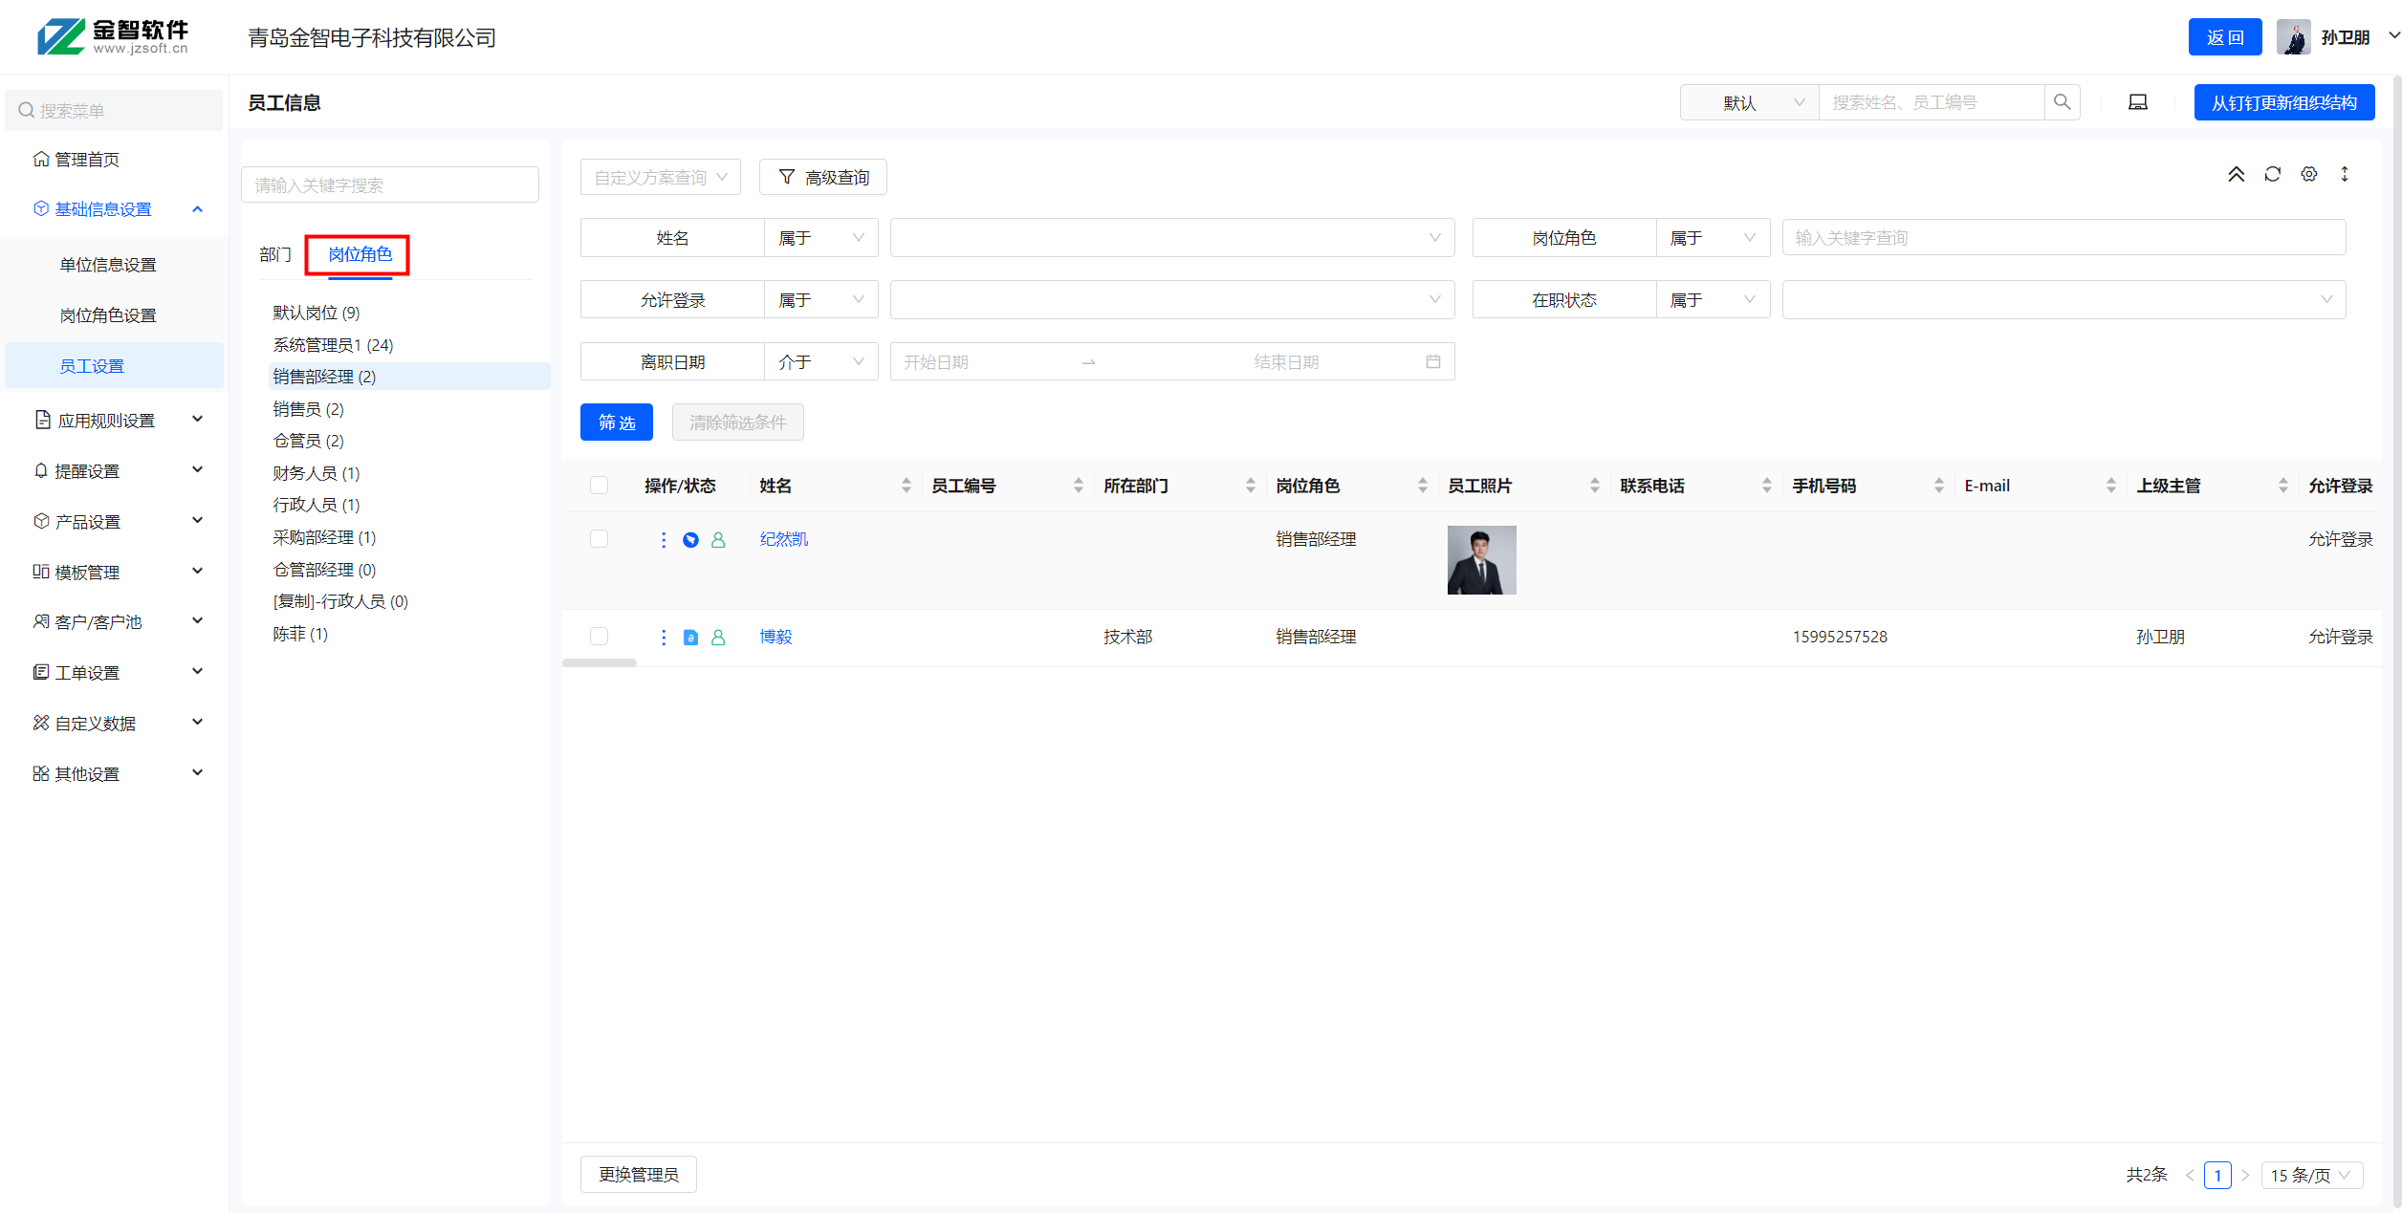Select the checkbox for 纪然凯 row

(600, 539)
